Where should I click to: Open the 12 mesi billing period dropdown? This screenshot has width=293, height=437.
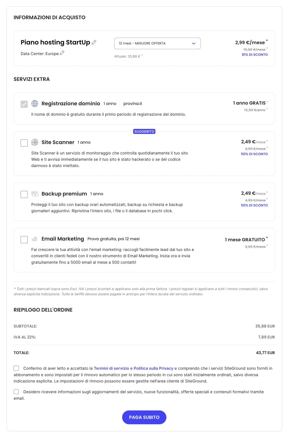point(157,43)
